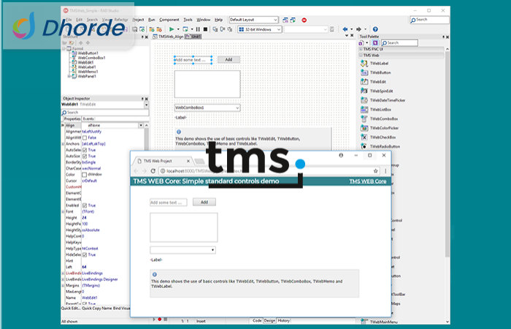Click the Tool Palette vertical scrollbar
The width and height of the screenshot is (511, 329).
point(447,154)
